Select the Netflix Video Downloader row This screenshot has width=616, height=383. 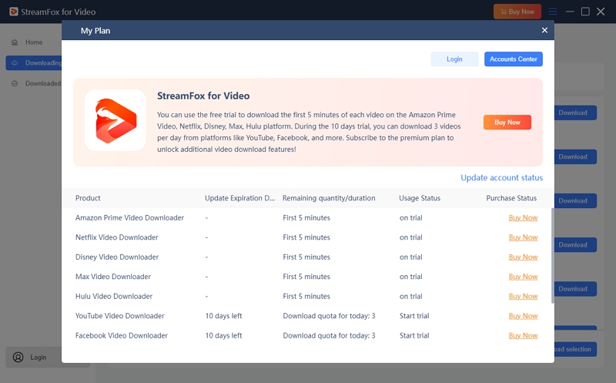pyautogui.click(x=306, y=237)
